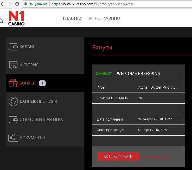Open the Данные профиля sidebar section
Viewport: 192px width, 170px height.
[x=45, y=101]
